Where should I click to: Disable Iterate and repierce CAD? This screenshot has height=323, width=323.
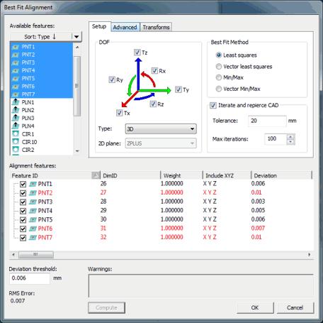[x=213, y=105]
